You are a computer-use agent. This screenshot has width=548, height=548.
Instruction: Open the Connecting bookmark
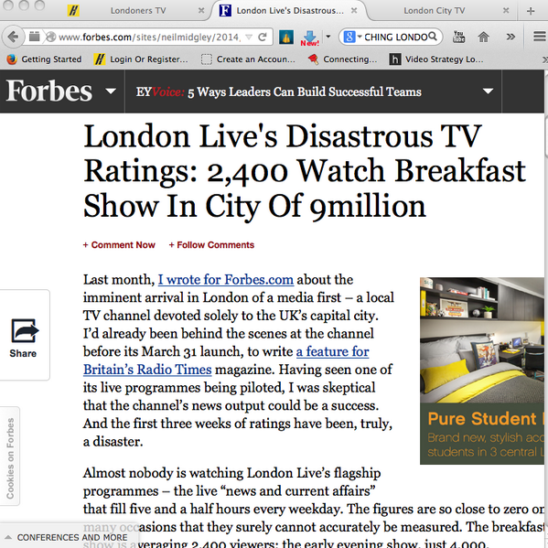[x=342, y=59]
